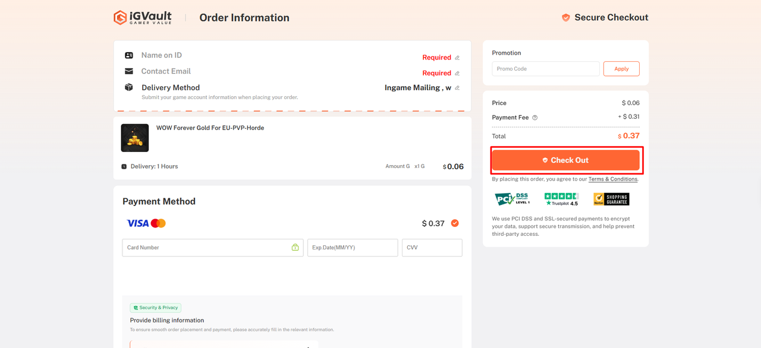
Task: Click the Visa Mastercard logo
Action: pyautogui.click(x=146, y=223)
